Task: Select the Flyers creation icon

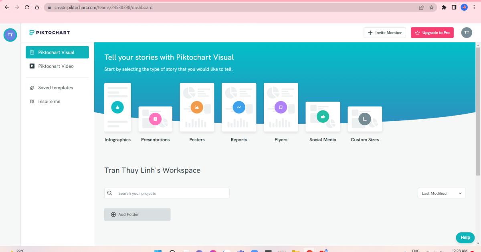Action: [x=281, y=107]
